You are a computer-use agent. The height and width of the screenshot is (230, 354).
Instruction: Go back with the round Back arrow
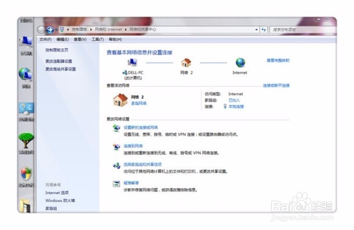[x=41, y=30]
